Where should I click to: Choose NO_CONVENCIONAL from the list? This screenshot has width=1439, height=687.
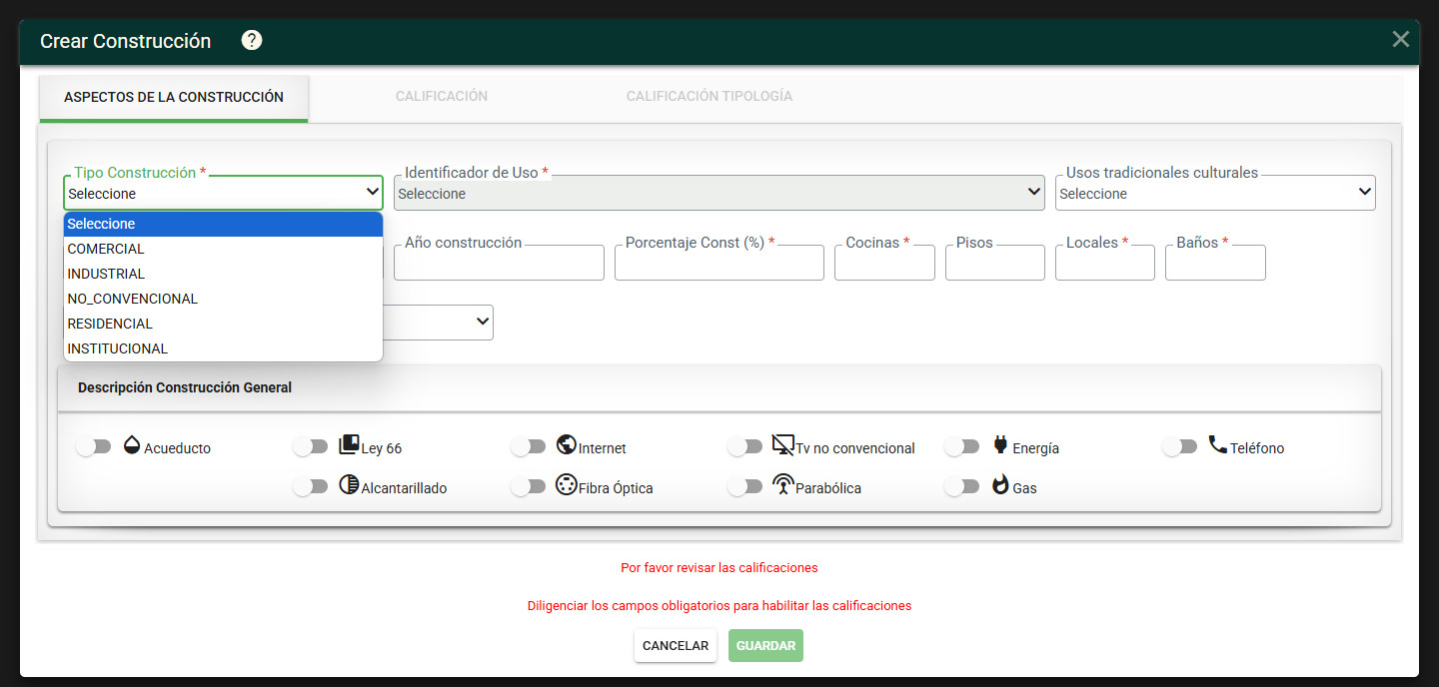coord(223,299)
